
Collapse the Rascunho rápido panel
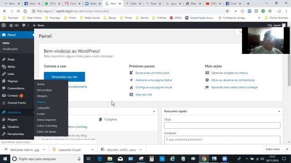pyautogui.click(x=279, y=111)
